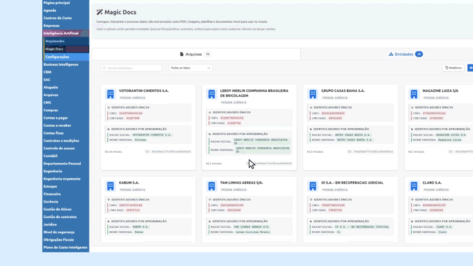Click the Leroy Merlin building icon

point(212,94)
